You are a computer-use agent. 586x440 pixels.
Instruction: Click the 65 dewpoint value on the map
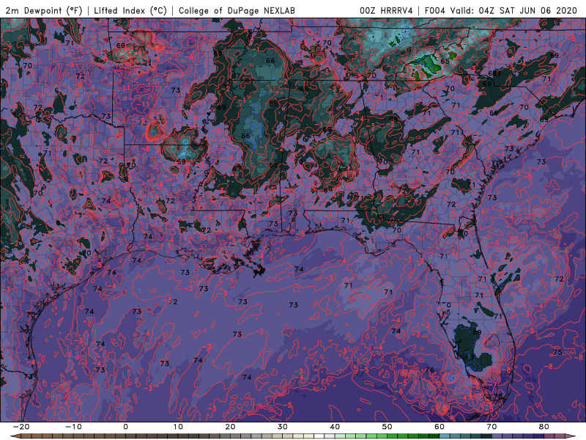[445, 62]
